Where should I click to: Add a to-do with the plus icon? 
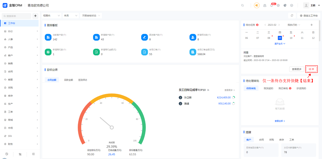[311, 25]
